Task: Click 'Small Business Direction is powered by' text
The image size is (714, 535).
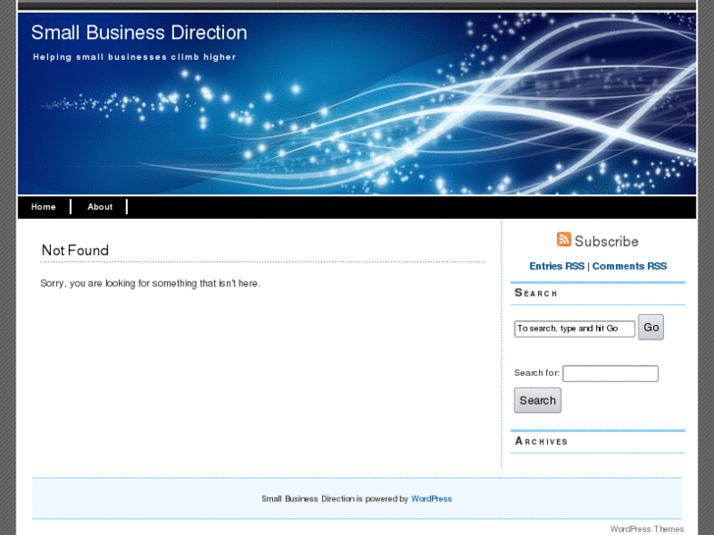Action: tap(335, 499)
